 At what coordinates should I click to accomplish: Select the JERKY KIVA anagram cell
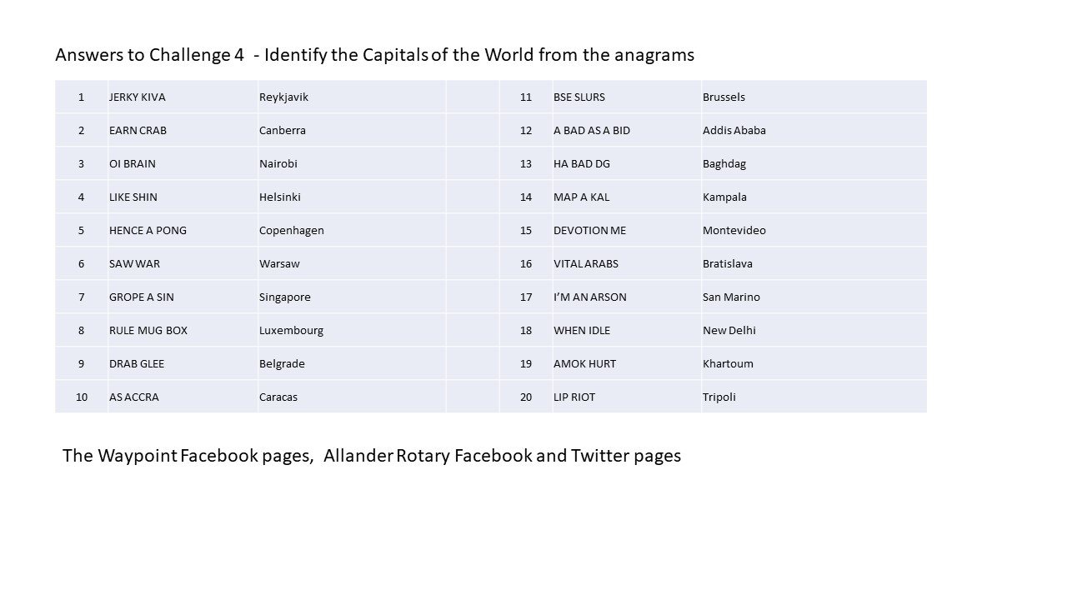click(x=183, y=97)
